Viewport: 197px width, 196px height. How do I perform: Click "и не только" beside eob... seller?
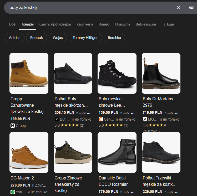(37, 192)
